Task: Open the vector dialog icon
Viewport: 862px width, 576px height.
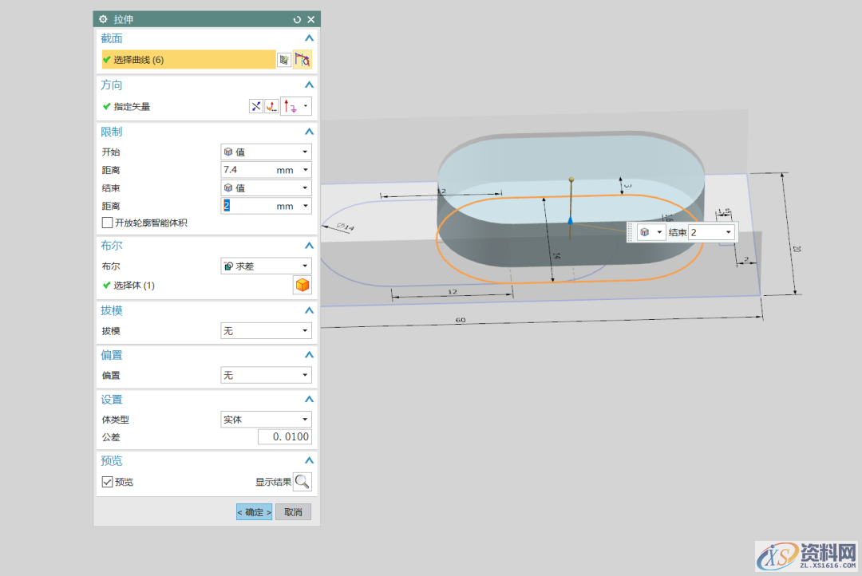Action: (272, 106)
